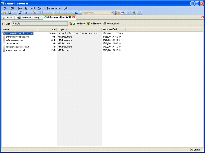
Task: Click the red X Delete icon
Action: (35, 13)
